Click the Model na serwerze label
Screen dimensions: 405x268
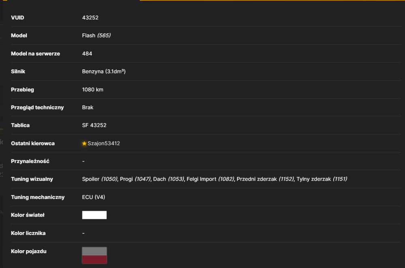[35, 54]
